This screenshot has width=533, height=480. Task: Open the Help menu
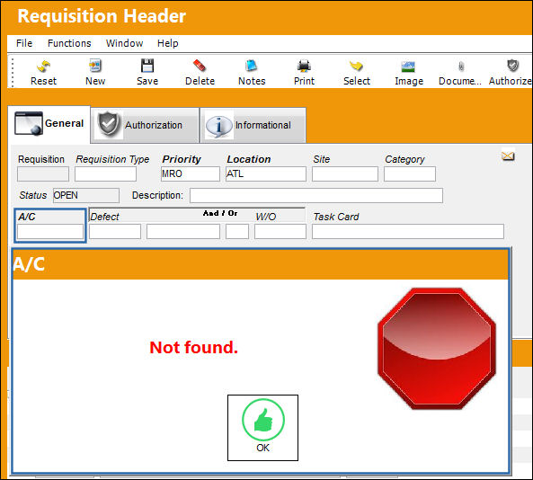[167, 43]
